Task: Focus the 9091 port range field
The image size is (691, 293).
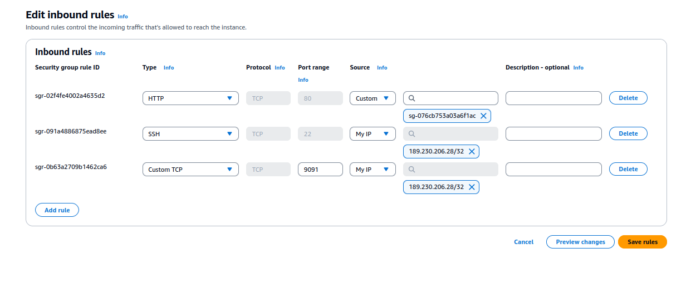Action: (320, 170)
